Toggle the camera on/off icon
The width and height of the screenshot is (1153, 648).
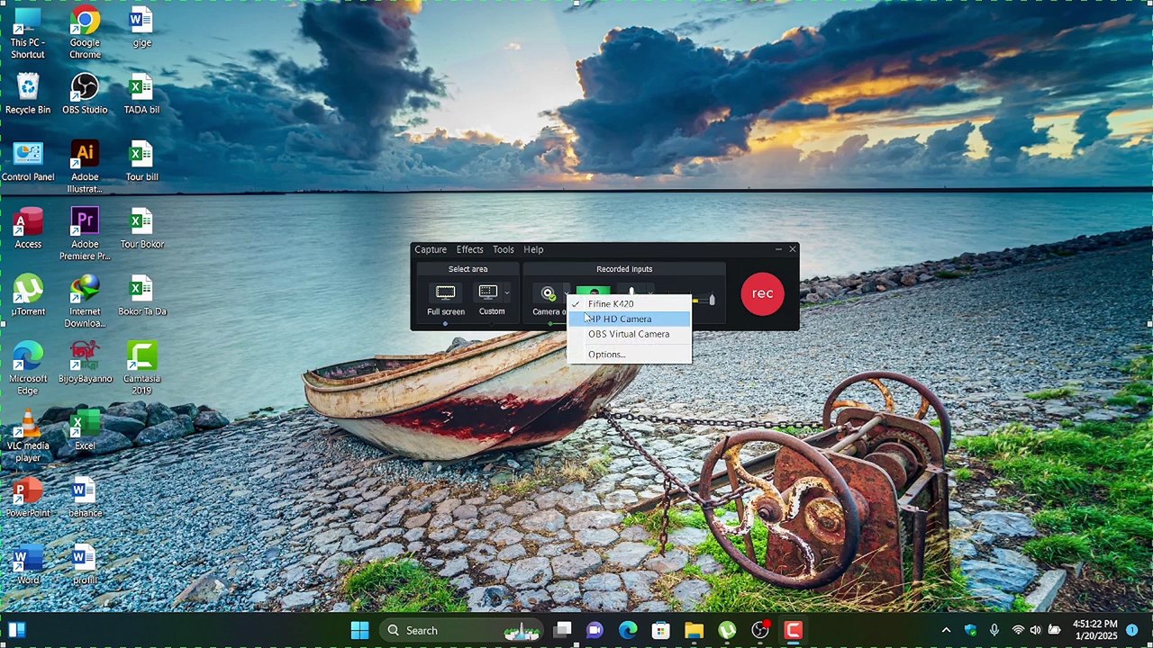[x=548, y=294]
